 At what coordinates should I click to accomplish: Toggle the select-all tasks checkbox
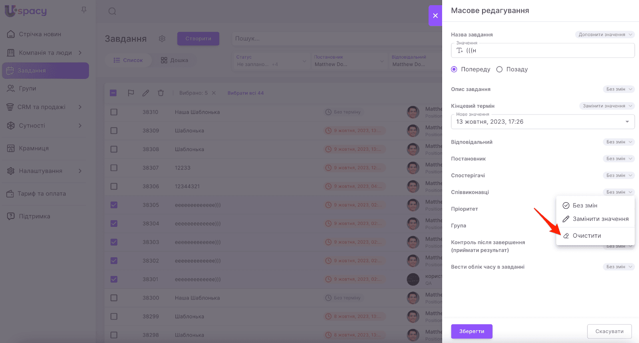[x=113, y=93]
